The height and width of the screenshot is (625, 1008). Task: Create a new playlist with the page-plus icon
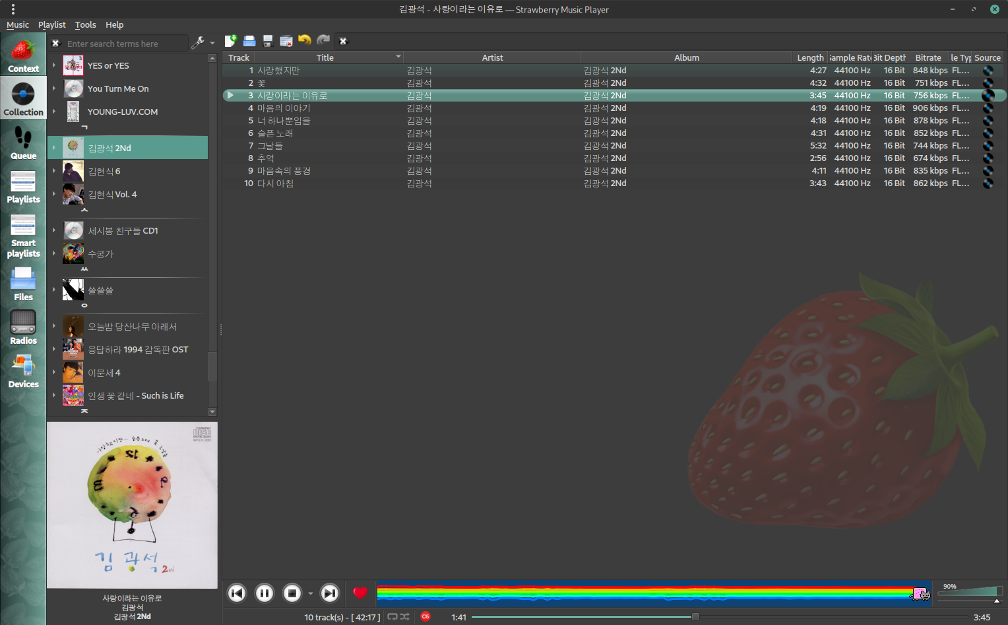click(x=231, y=41)
